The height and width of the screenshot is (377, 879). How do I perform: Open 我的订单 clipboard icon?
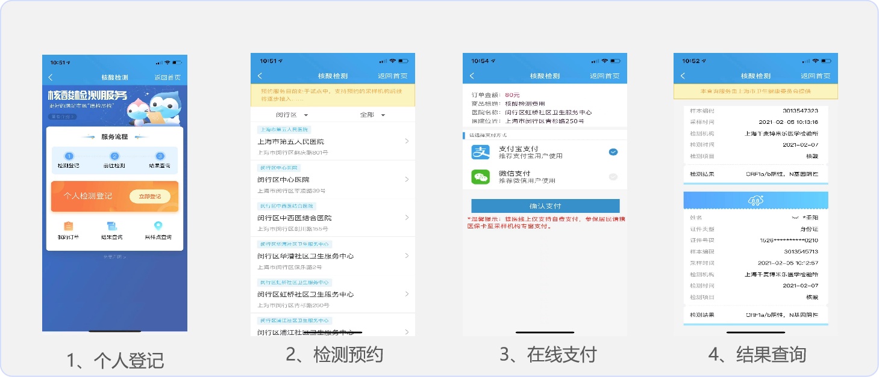[68, 226]
